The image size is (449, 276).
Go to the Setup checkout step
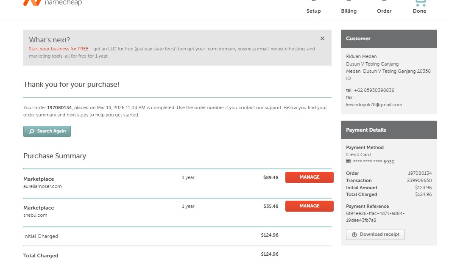tap(313, 11)
